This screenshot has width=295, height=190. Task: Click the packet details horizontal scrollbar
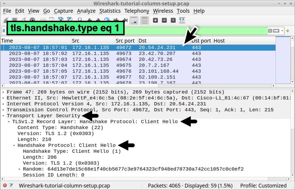(146, 179)
